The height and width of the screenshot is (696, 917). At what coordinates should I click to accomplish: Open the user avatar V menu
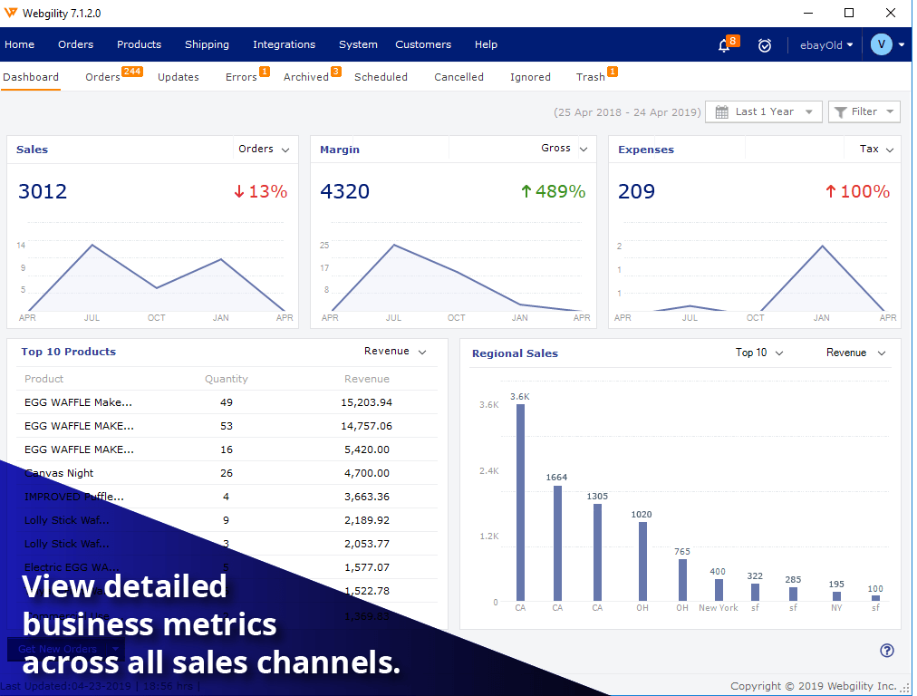(882, 44)
